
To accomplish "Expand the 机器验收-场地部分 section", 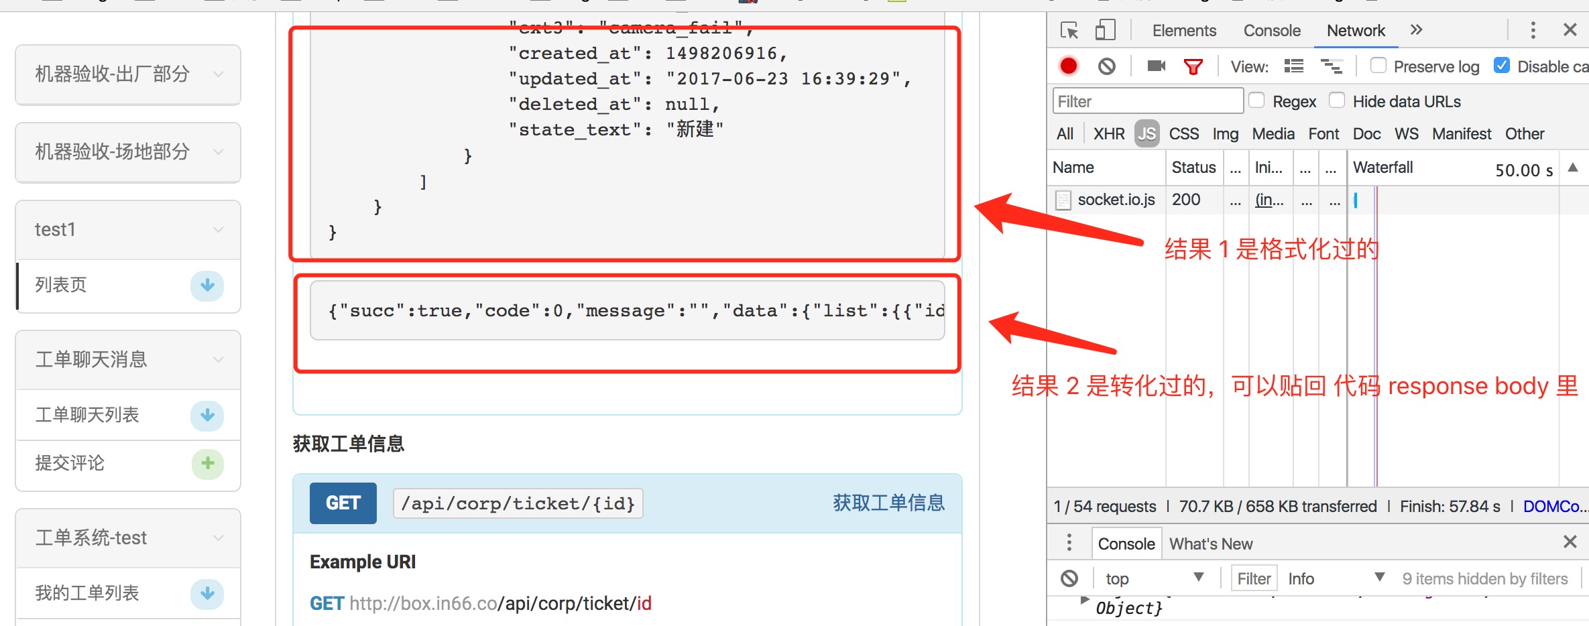I will (128, 152).
